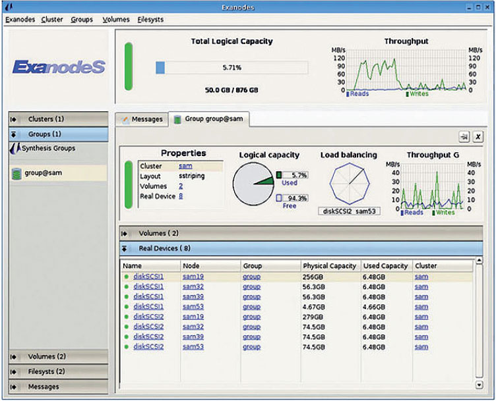Click the pin/detach panel icon
The width and height of the screenshot is (496, 401).
[464, 136]
